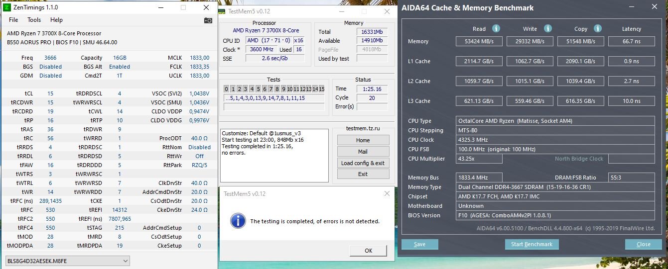Open the Help menu in ZenTimings
Image resolution: width=668 pixels, height=269 pixels.
pos(57,20)
